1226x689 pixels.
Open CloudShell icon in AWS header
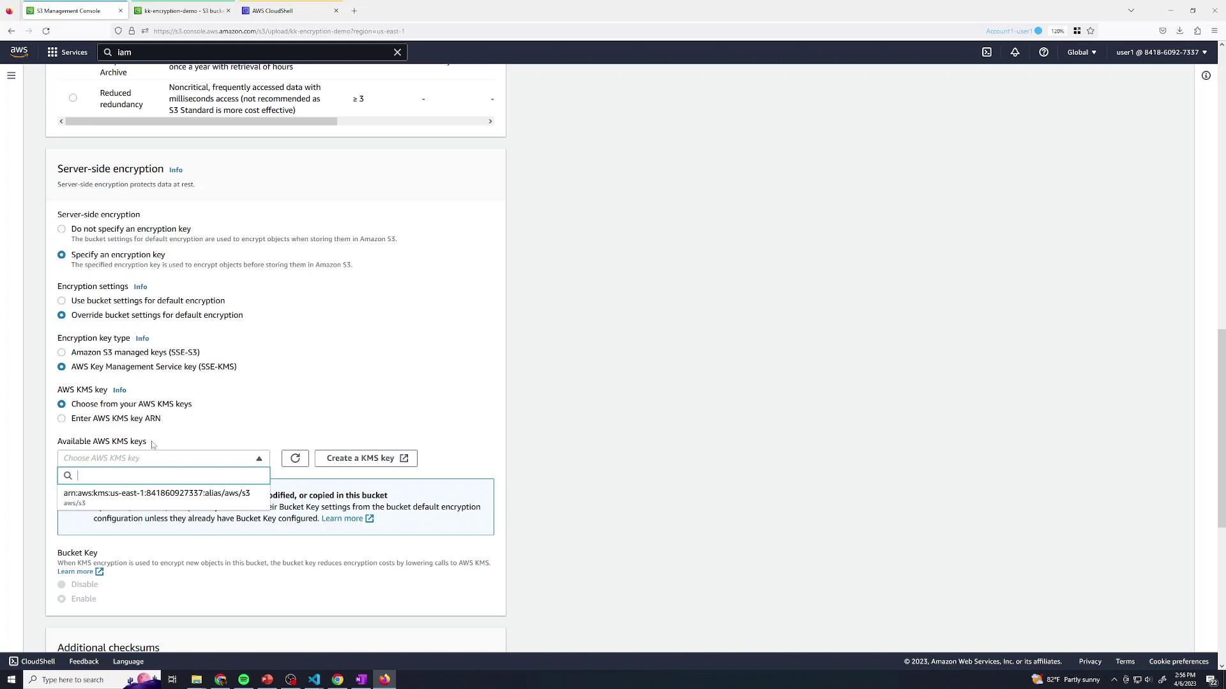point(987,52)
